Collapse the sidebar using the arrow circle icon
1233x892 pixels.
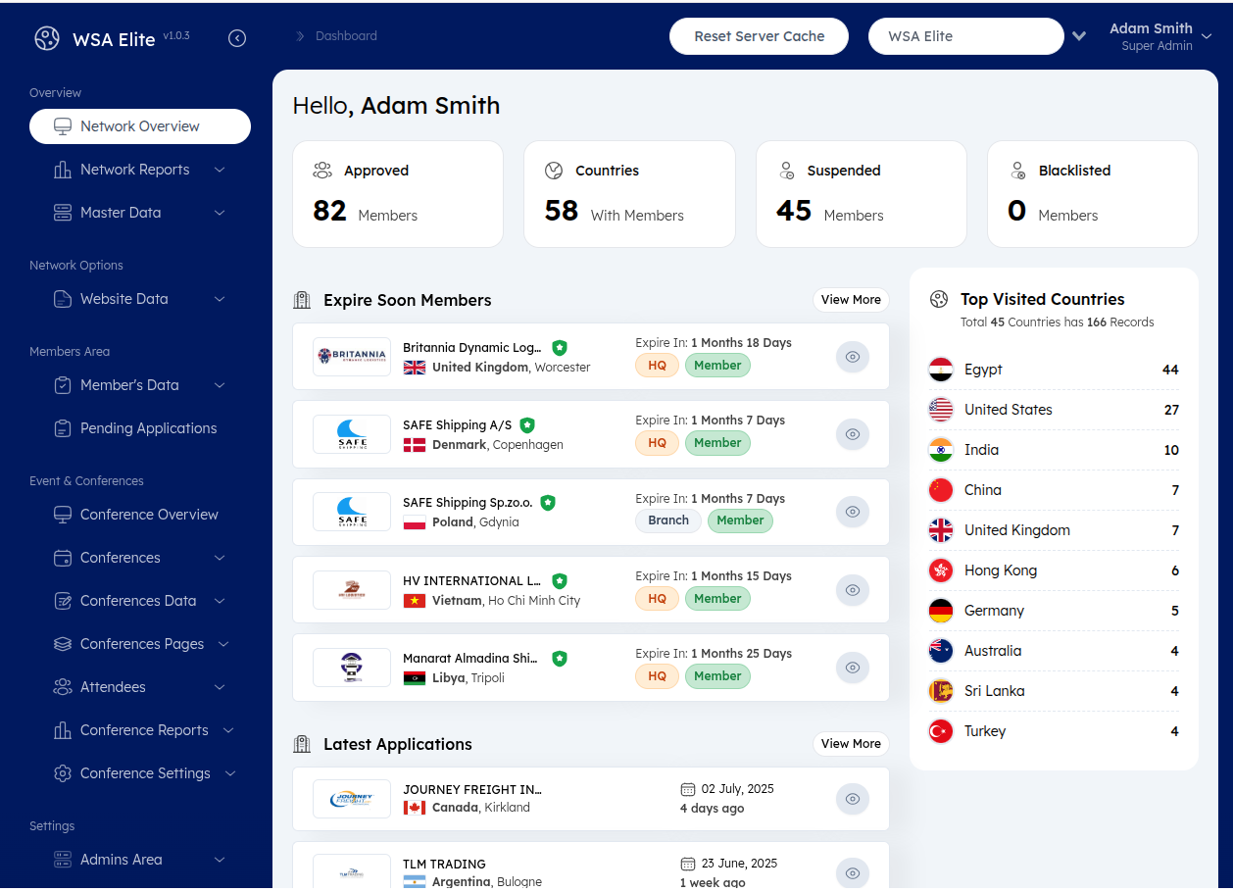pyautogui.click(x=237, y=38)
